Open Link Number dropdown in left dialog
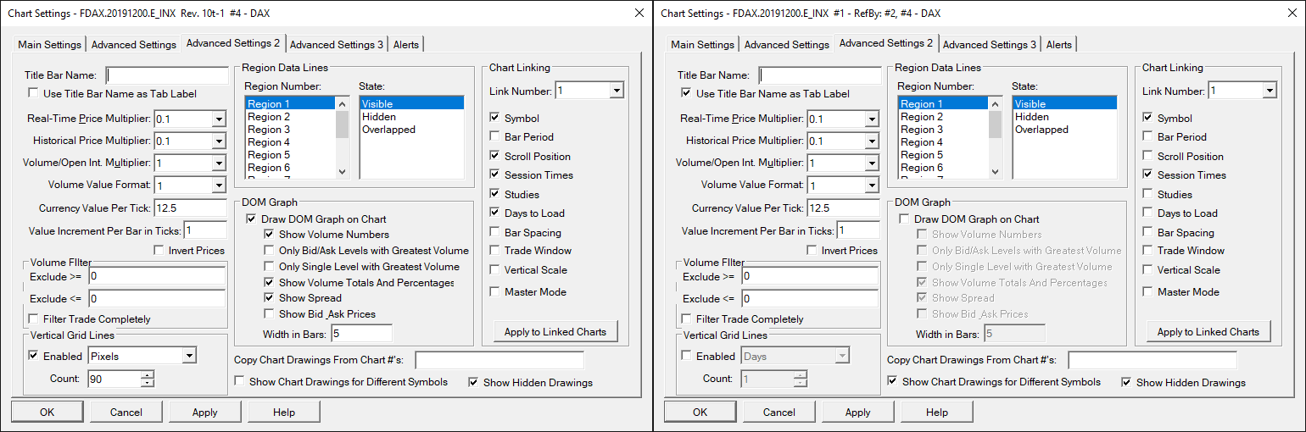The width and height of the screenshot is (1306, 432). coord(617,91)
